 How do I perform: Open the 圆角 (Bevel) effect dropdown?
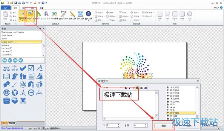pos(182,16)
